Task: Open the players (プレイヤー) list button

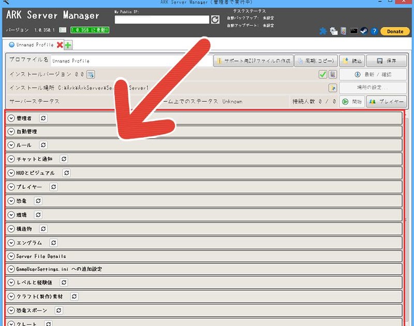Action: click(386, 101)
